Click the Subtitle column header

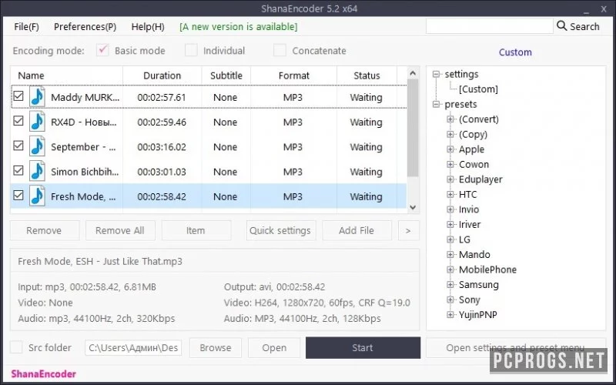tap(226, 75)
